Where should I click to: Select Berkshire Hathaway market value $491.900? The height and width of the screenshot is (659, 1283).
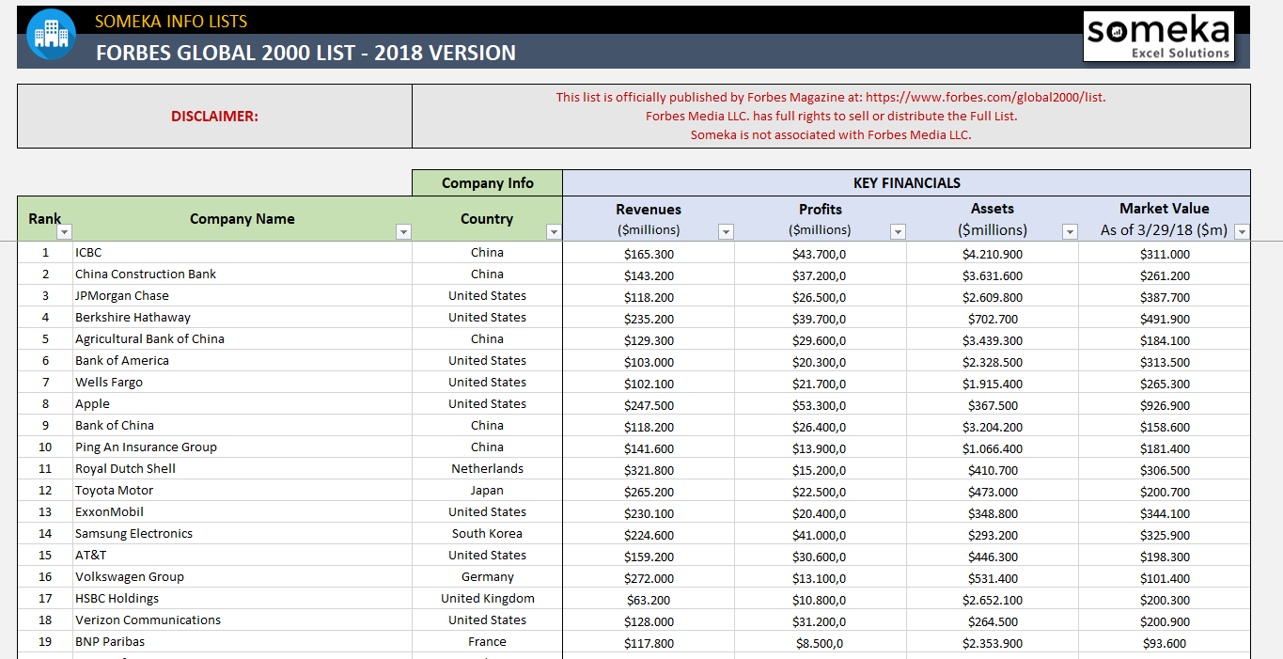click(x=1165, y=319)
